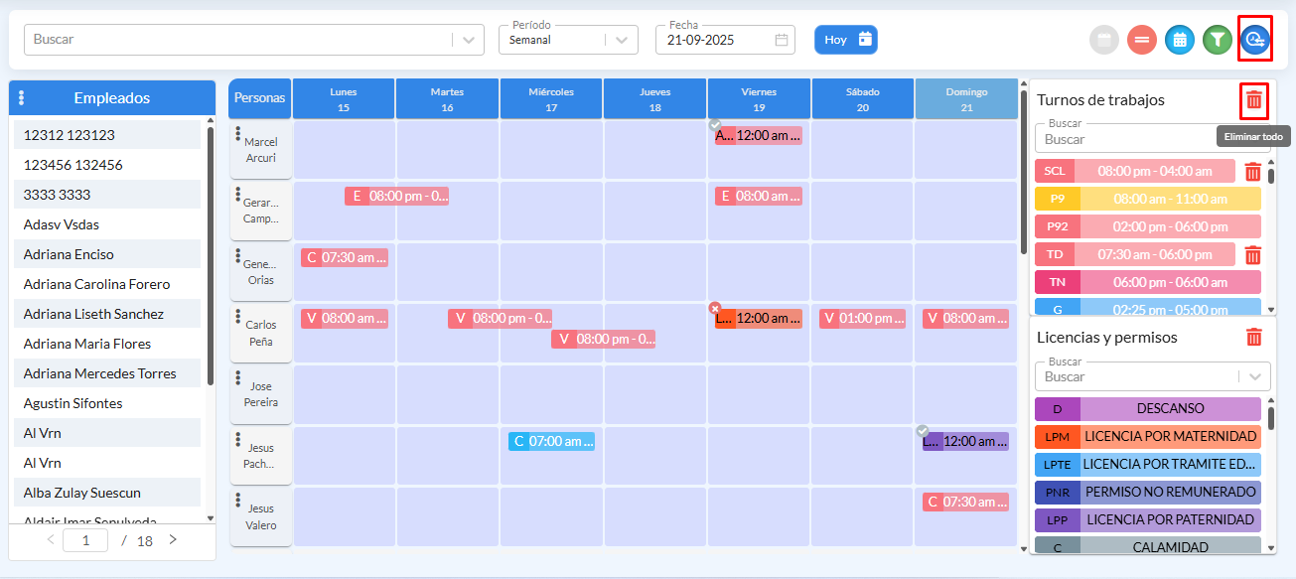Select the Domingo 21 column header
The height and width of the screenshot is (579, 1296).
click(x=965, y=99)
